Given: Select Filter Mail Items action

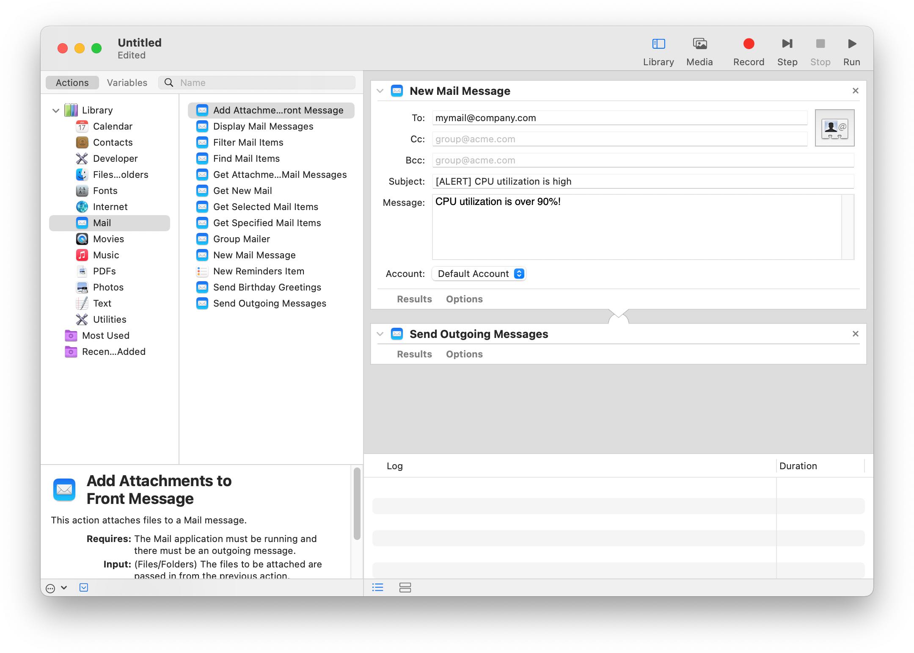Looking at the screenshot, I should [271, 142].
